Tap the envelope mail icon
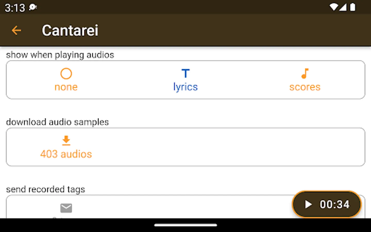 click(x=66, y=208)
